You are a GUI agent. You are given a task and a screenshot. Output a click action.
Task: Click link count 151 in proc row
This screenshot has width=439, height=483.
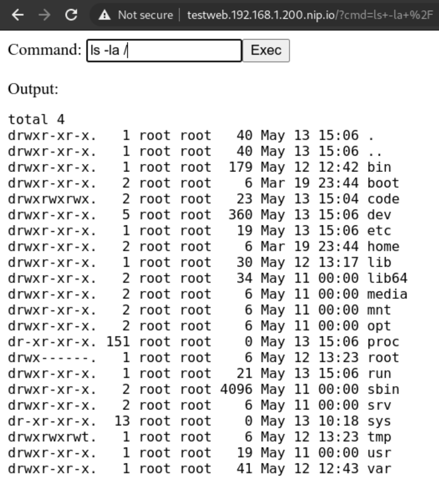pyautogui.click(x=118, y=342)
